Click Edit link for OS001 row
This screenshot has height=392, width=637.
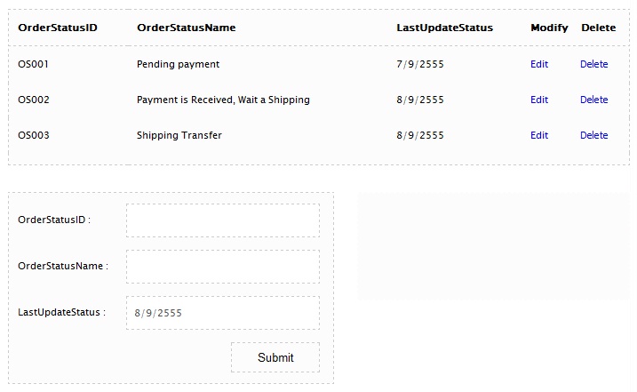539,64
